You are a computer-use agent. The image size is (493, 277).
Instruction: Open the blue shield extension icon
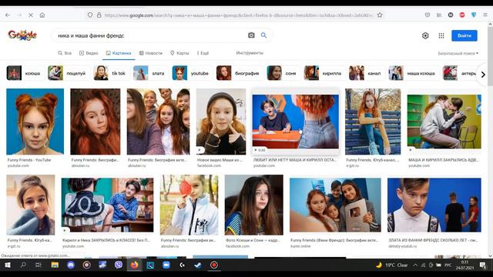[x=474, y=15]
